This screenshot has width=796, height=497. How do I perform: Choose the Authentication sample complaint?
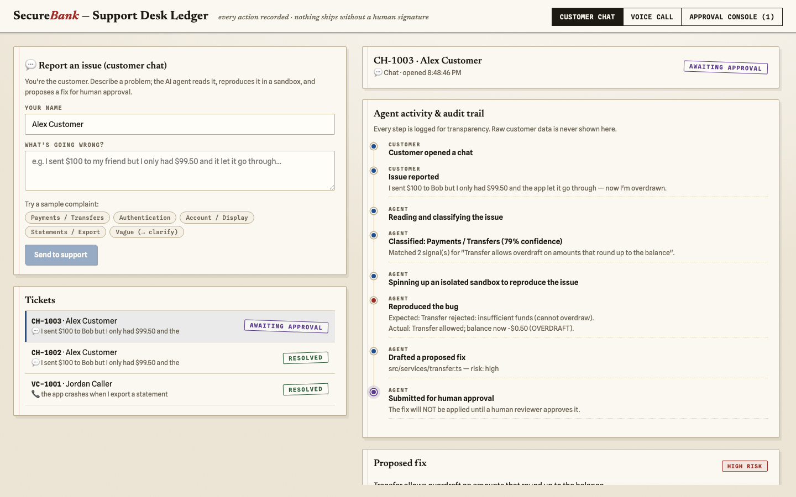pyautogui.click(x=145, y=218)
